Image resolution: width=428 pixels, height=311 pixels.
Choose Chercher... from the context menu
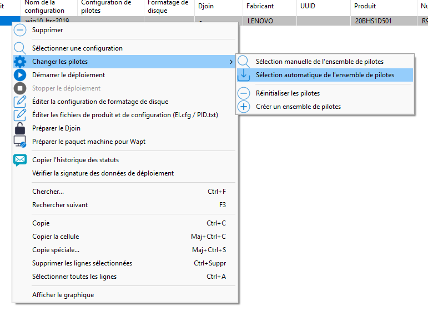[x=48, y=192]
